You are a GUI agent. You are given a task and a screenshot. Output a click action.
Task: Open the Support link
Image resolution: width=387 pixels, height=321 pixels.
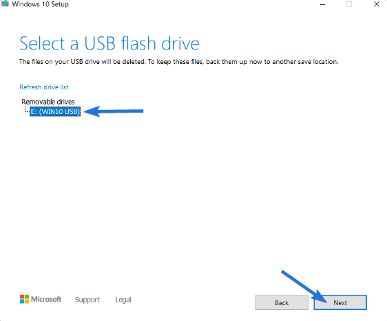pyautogui.click(x=87, y=300)
